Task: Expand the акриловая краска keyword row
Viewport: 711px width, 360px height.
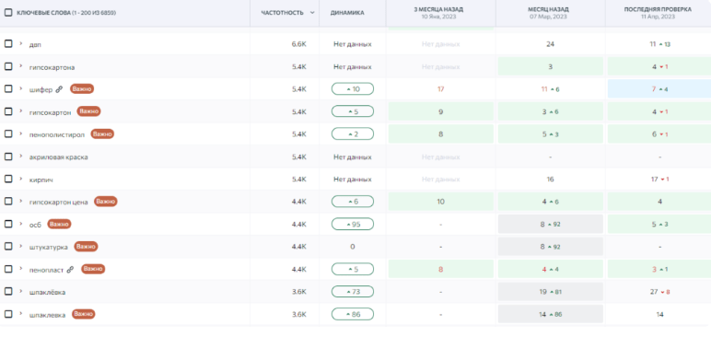Action: (x=21, y=157)
